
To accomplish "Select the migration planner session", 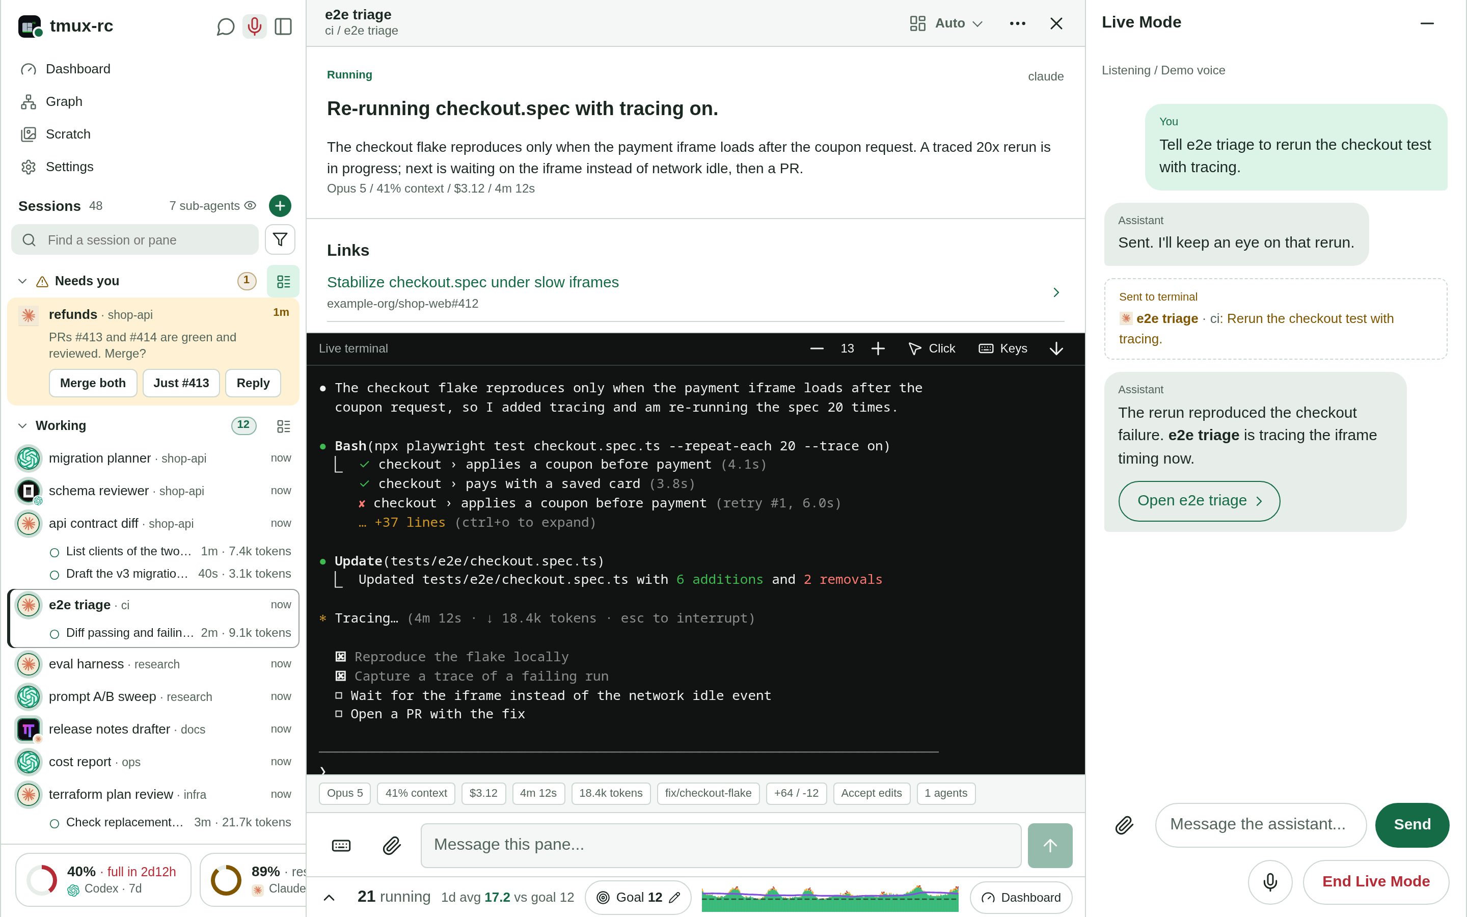I will (153, 458).
